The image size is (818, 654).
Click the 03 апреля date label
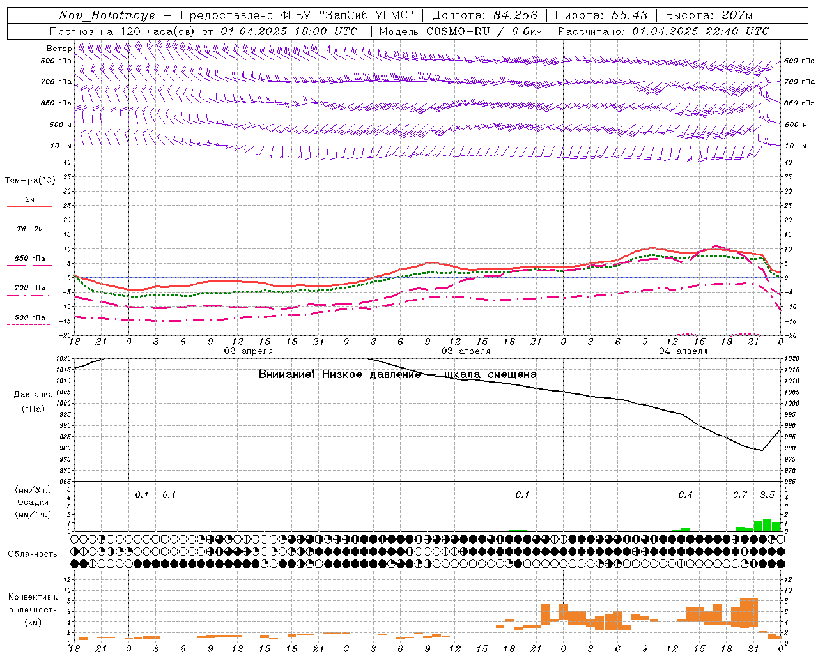465,351
